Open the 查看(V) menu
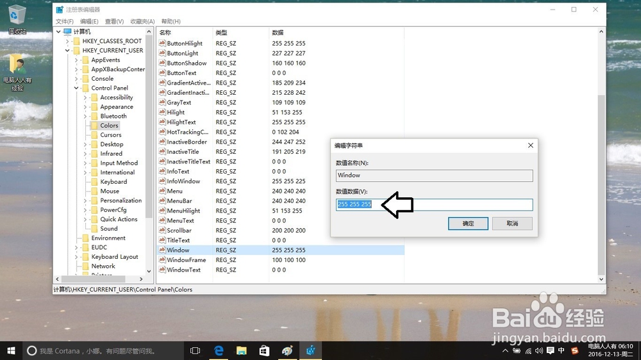Image resolution: width=641 pixels, height=360 pixels. (x=115, y=21)
